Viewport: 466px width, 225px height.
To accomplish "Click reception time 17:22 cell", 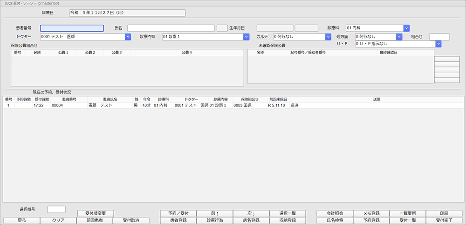I will 41,106.
